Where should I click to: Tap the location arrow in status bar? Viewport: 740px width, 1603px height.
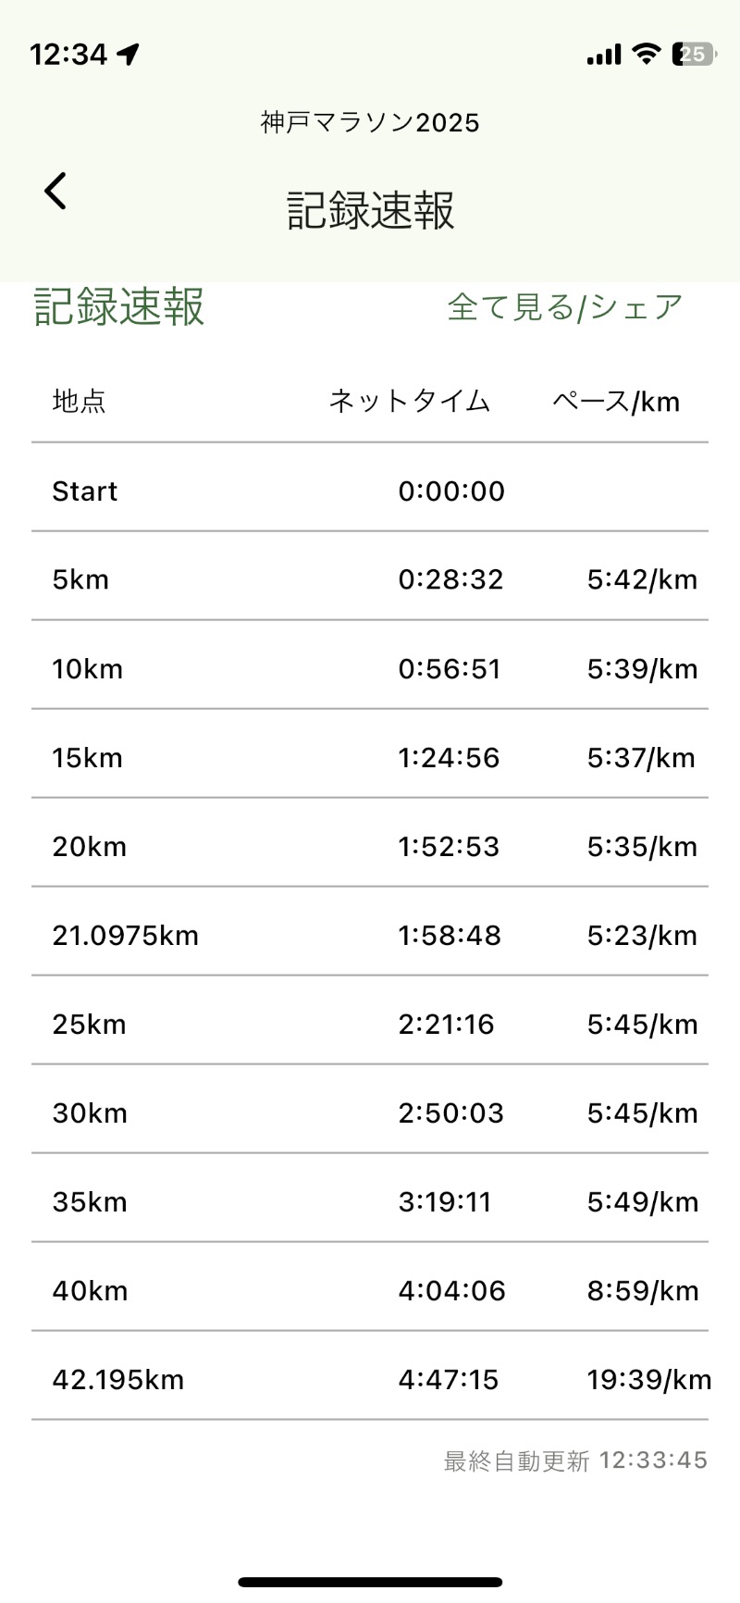point(129,55)
